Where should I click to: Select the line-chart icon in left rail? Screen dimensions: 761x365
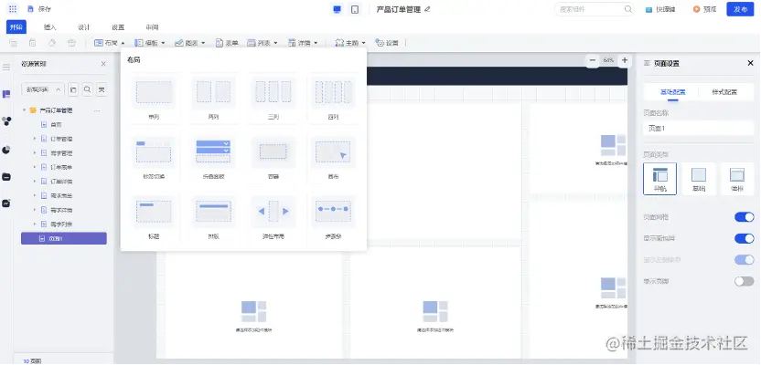point(6,203)
